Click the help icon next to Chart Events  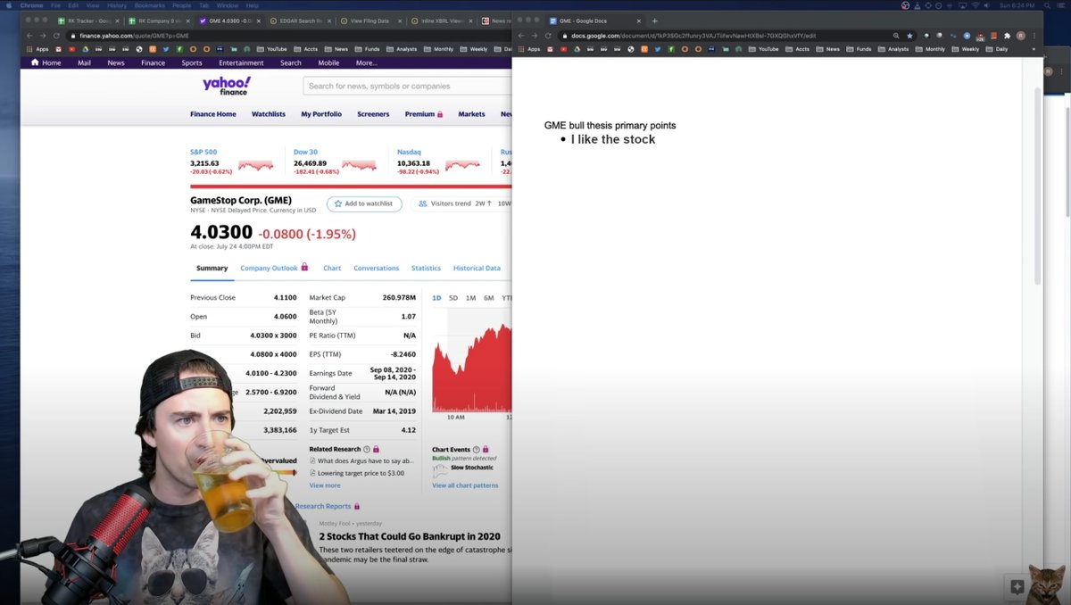click(x=475, y=449)
